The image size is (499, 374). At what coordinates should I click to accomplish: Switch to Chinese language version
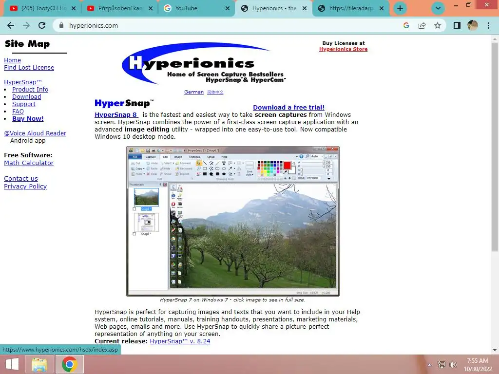coord(215,92)
